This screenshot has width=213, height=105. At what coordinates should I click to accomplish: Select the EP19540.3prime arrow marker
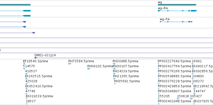tap(24, 64)
